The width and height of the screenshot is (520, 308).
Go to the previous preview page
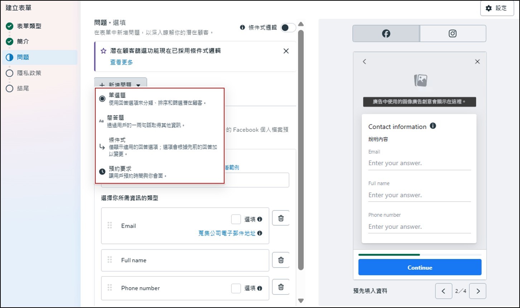point(444,291)
